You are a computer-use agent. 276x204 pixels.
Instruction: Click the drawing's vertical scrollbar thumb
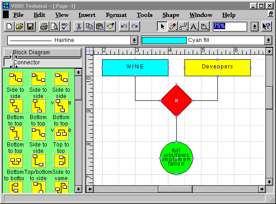coord(269,98)
